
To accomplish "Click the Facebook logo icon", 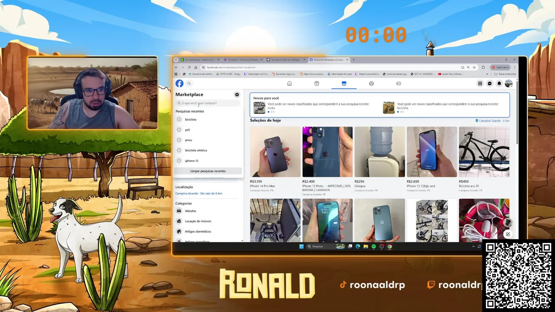I will click(180, 84).
